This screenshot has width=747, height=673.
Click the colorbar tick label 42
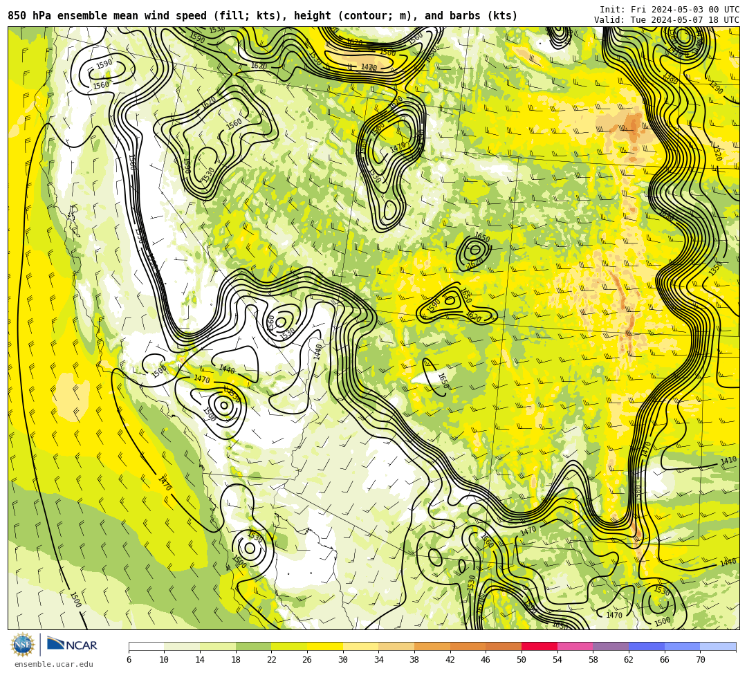click(x=450, y=660)
